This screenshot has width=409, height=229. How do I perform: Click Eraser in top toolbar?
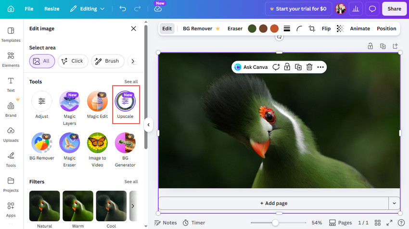[x=235, y=28]
